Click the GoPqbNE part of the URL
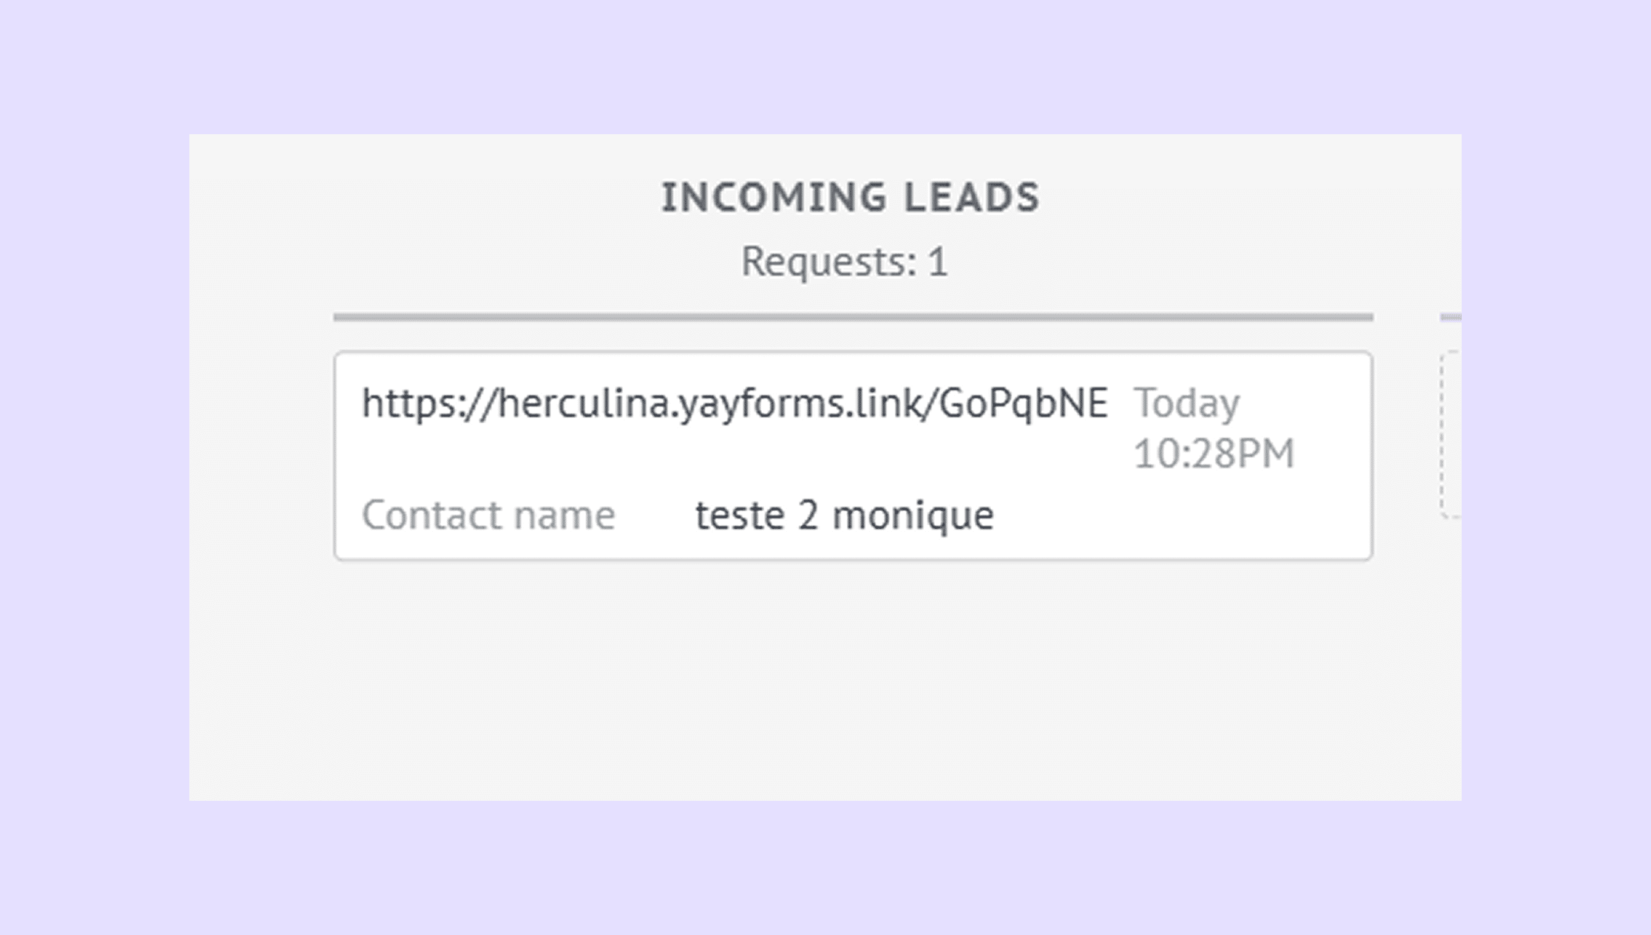This screenshot has width=1651, height=935. (x=1023, y=403)
